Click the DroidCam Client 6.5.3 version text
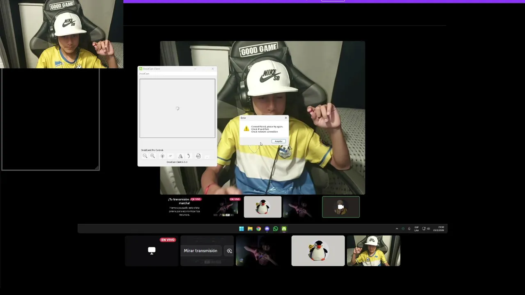 (177, 162)
